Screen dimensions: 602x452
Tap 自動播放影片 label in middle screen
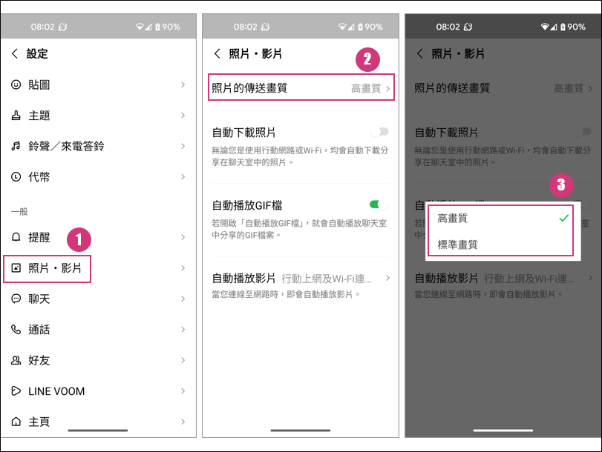tap(243, 278)
